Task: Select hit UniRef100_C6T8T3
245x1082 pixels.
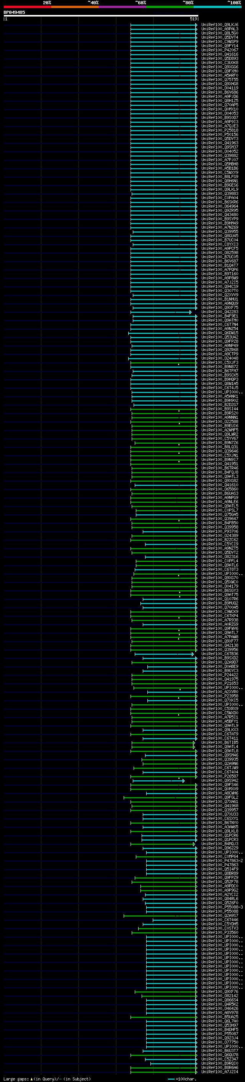Action: point(220,570)
